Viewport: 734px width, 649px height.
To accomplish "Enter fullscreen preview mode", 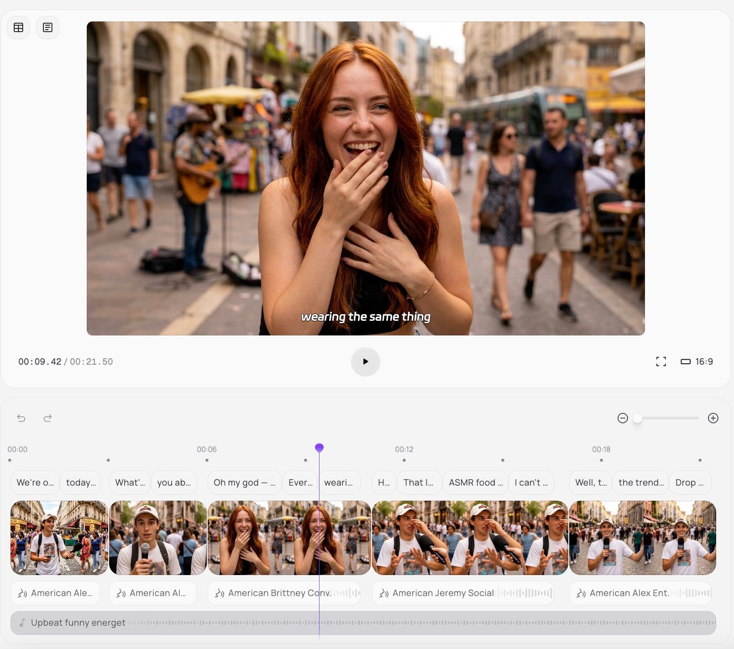I will tap(661, 361).
